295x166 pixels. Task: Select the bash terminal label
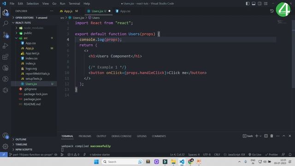coord(248,136)
